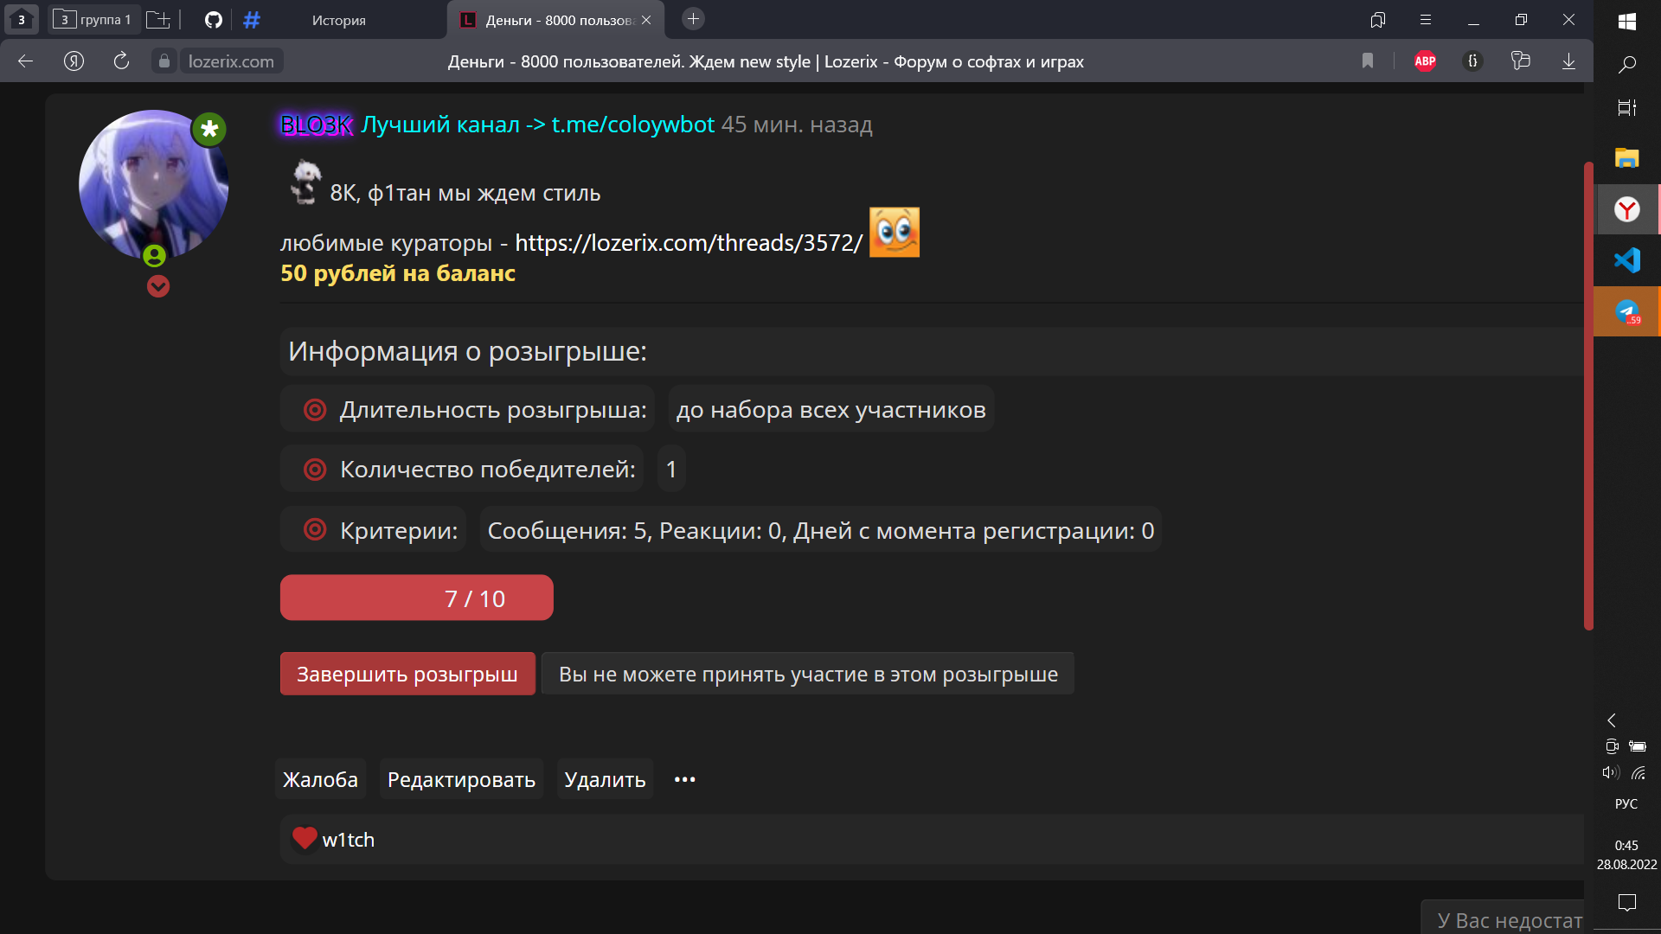Open the notification center icon
This screenshot has height=934, width=1661.
[1627, 903]
